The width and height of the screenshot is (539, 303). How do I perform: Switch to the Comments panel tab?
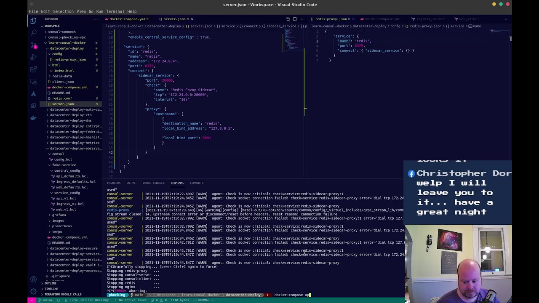[197, 183]
